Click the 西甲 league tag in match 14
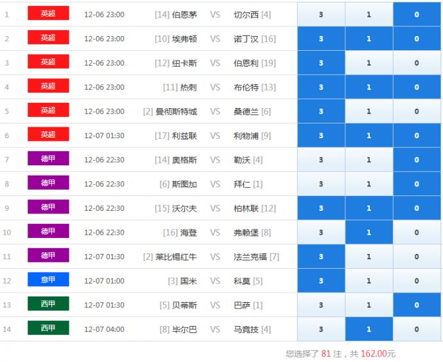443x362 pixels. pyautogui.click(x=48, y=328)
